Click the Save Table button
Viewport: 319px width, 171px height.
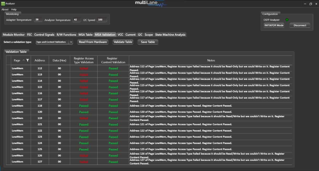[x=148, y=42]
